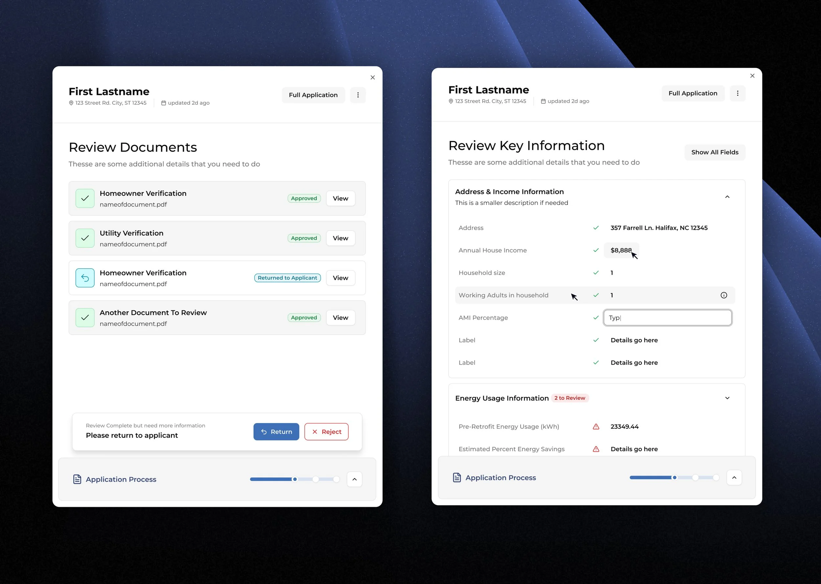Open three-dot menu in Review Key Information panel
Viewport: 821px width, 584px height.
pos(737,93)
